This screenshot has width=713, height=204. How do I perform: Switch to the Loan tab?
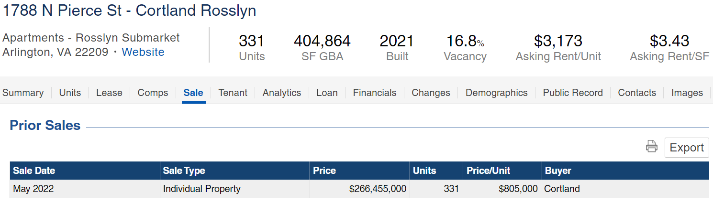(327, 93)
